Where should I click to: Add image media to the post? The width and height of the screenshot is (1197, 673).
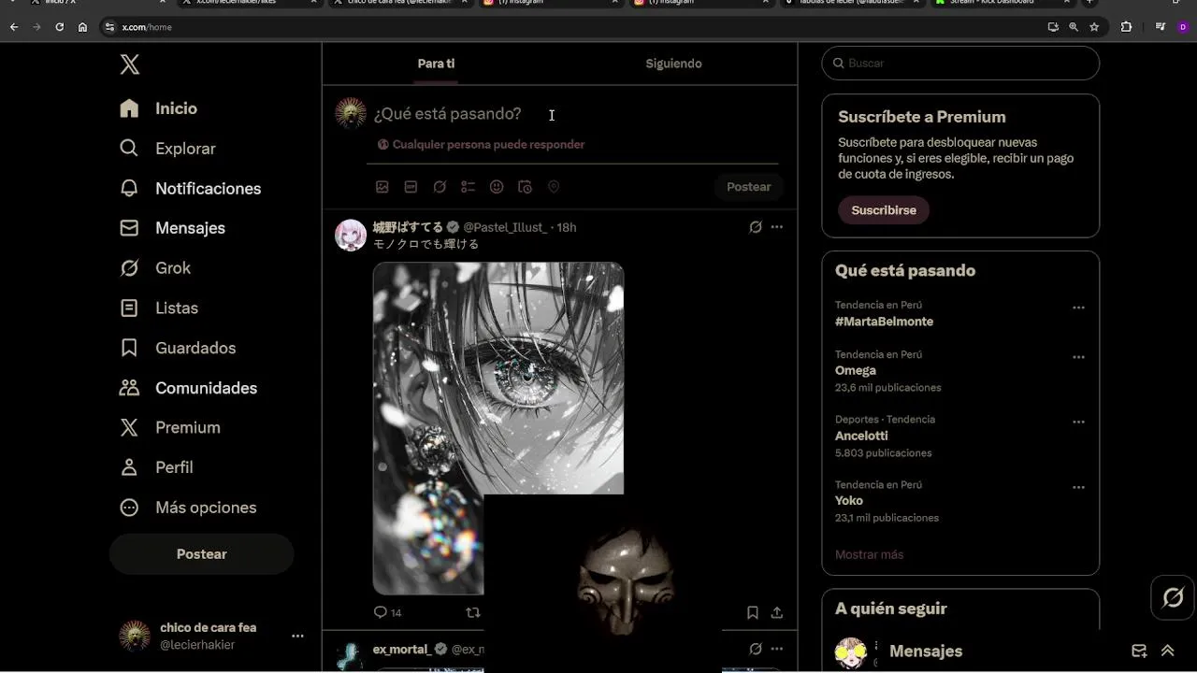click(382, 187)
